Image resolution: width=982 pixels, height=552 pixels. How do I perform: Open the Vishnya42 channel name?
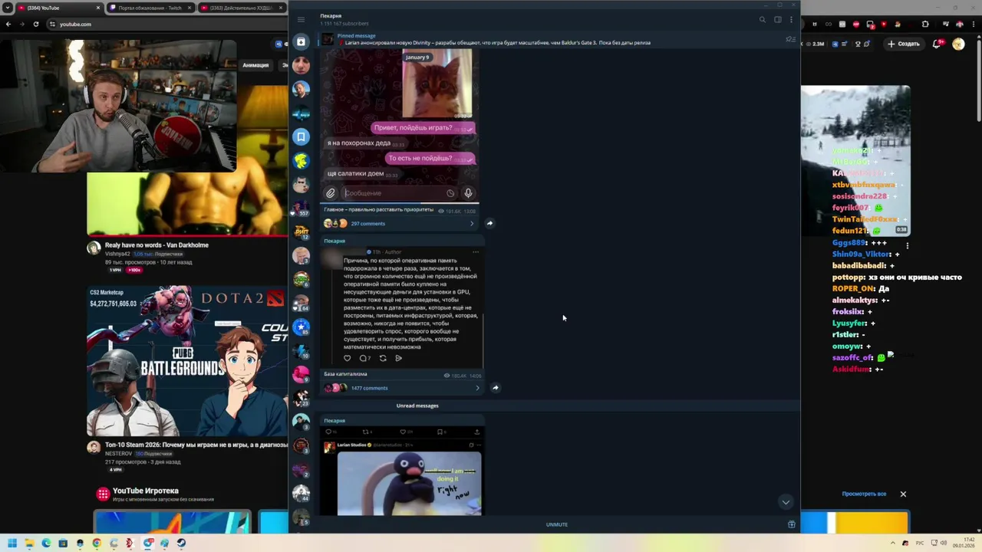(x=117, y=254)
